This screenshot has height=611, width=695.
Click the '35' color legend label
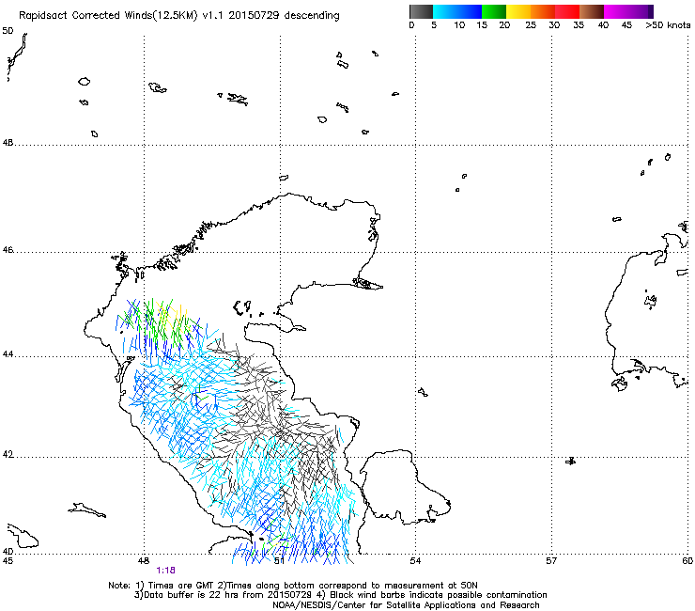coord(579,25)
